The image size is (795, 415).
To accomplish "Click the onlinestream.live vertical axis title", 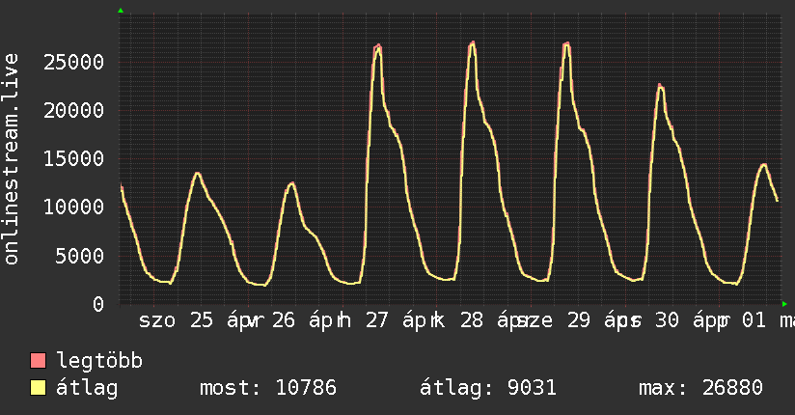I will (11, 159).
